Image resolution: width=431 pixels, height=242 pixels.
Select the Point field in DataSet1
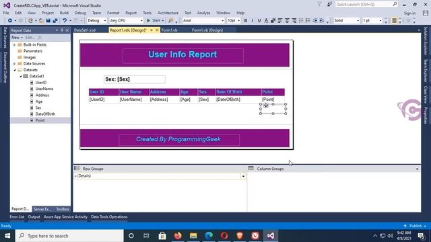click(x=40, y=120)
